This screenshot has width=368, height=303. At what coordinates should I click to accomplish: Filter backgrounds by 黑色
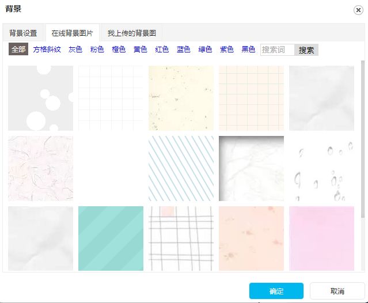tap(248, 50)
